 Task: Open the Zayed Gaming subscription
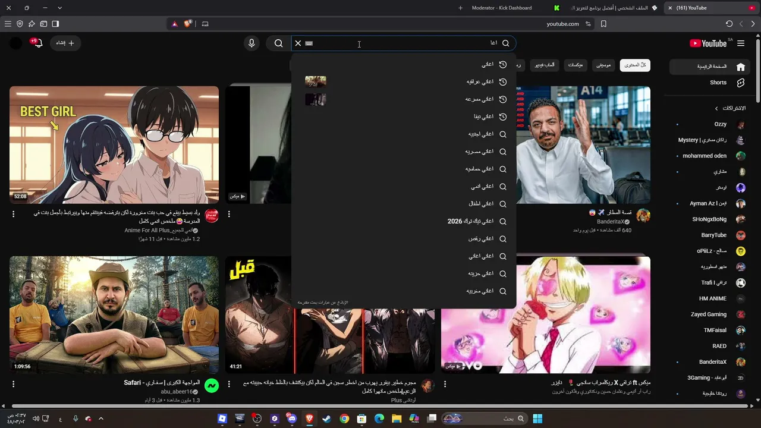tap(711, 314)
